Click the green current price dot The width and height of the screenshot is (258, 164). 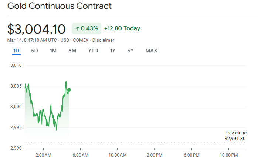[69, 90]
